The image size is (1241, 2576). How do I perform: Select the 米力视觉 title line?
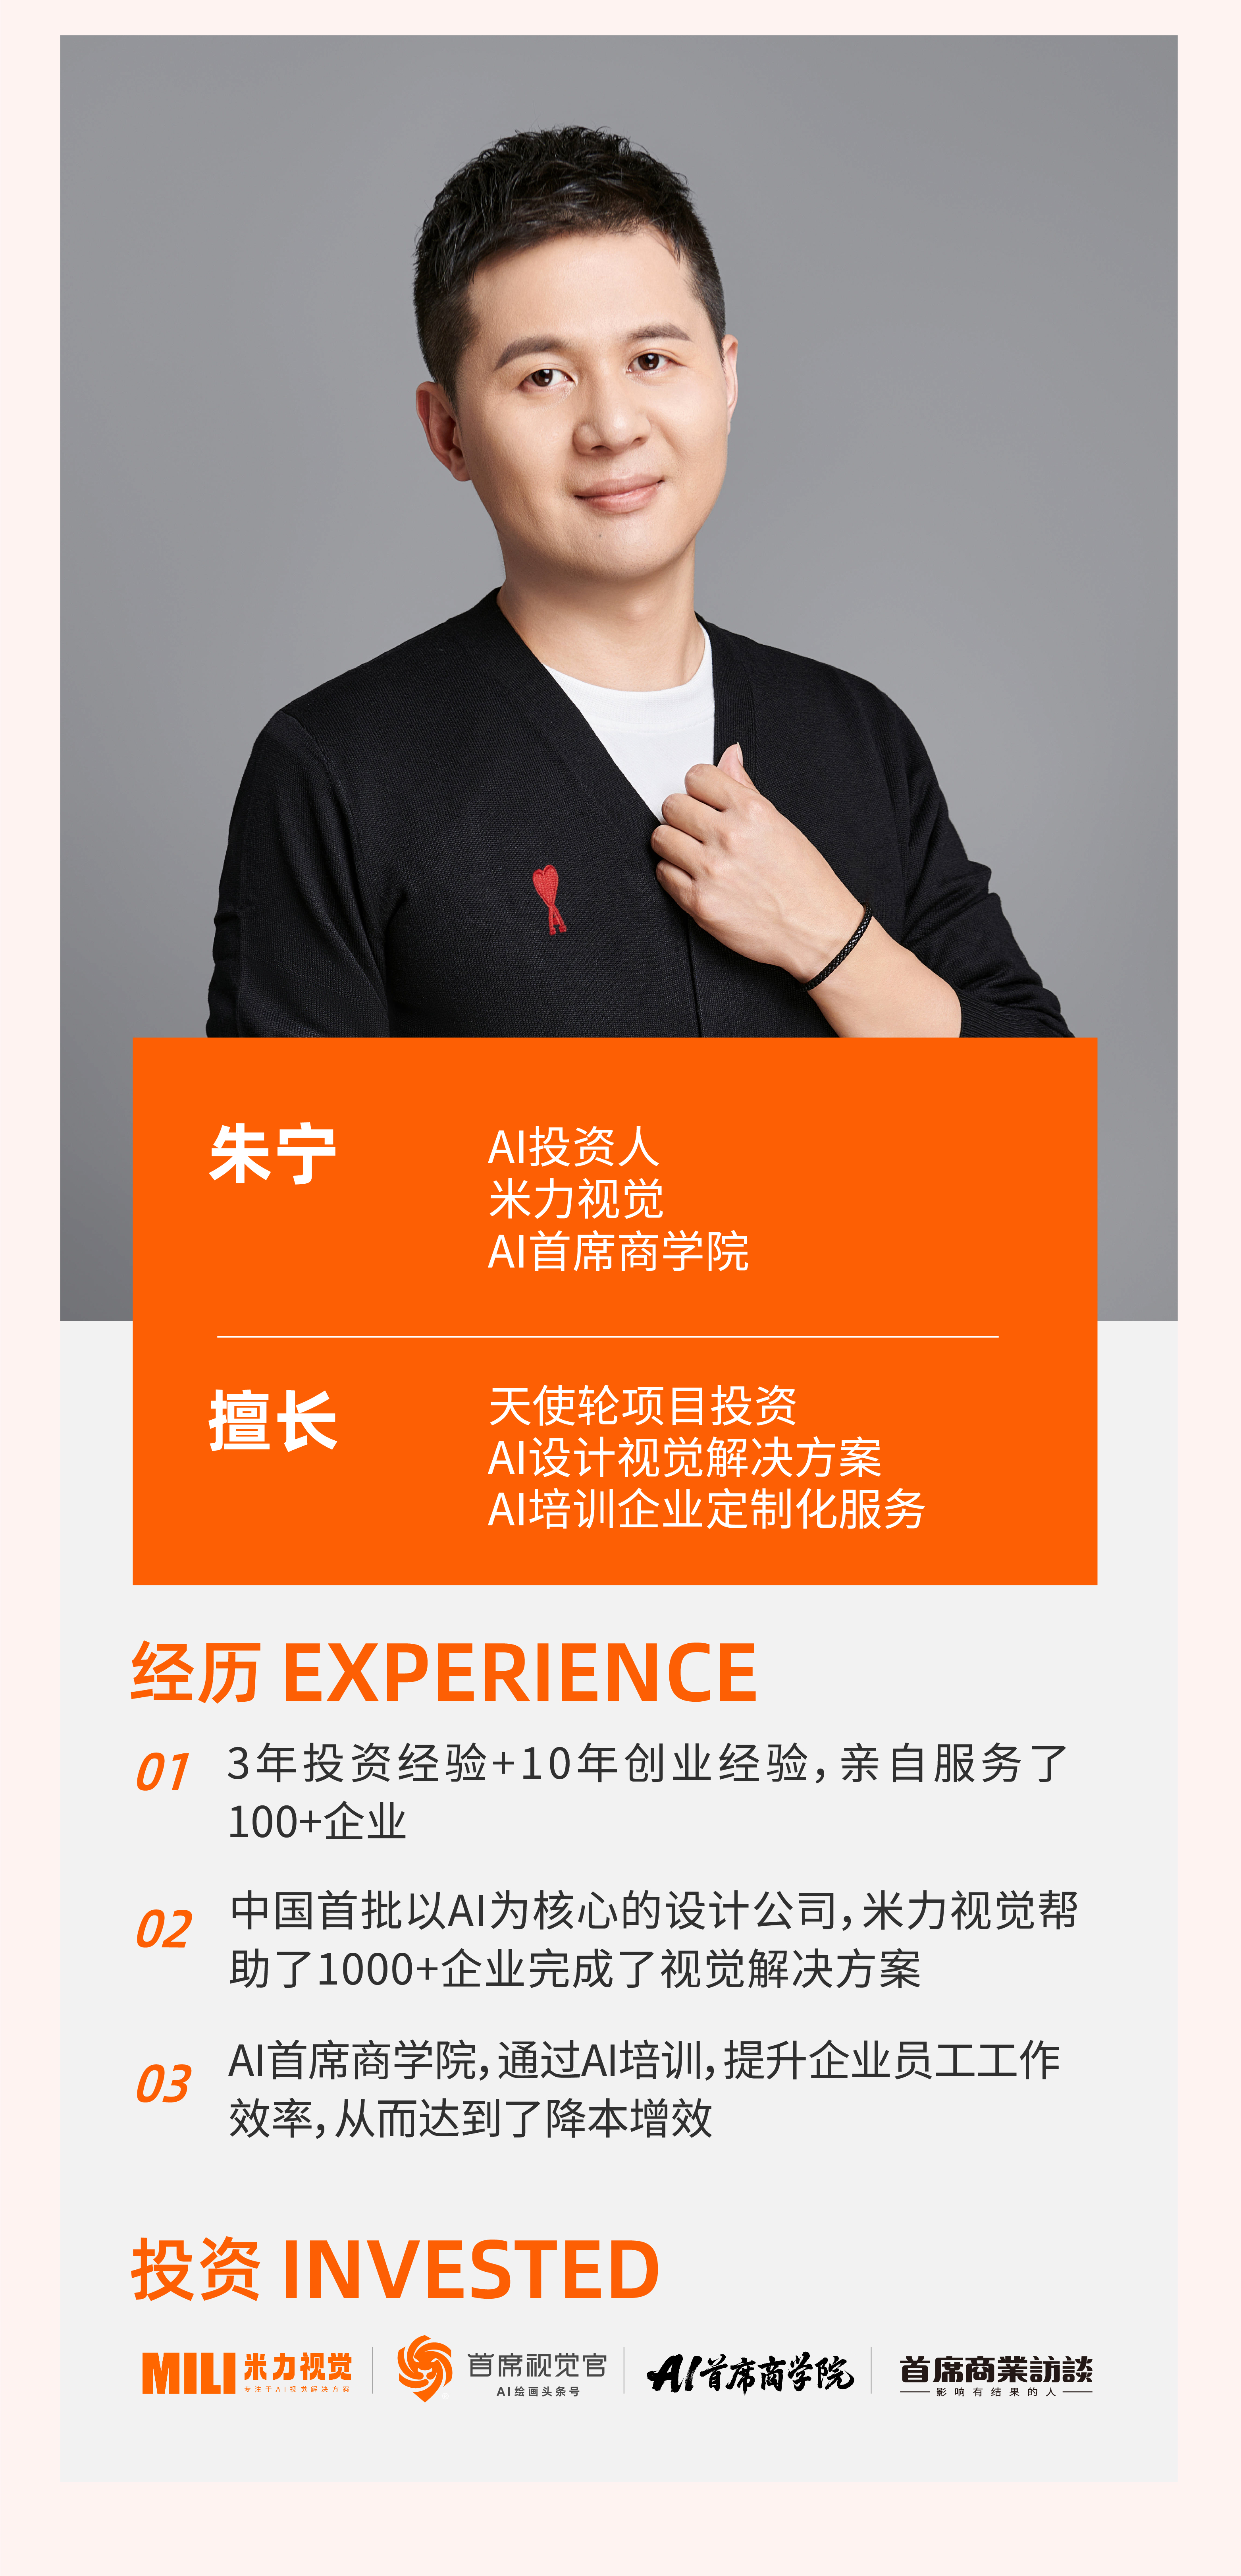coord(576,1199)
